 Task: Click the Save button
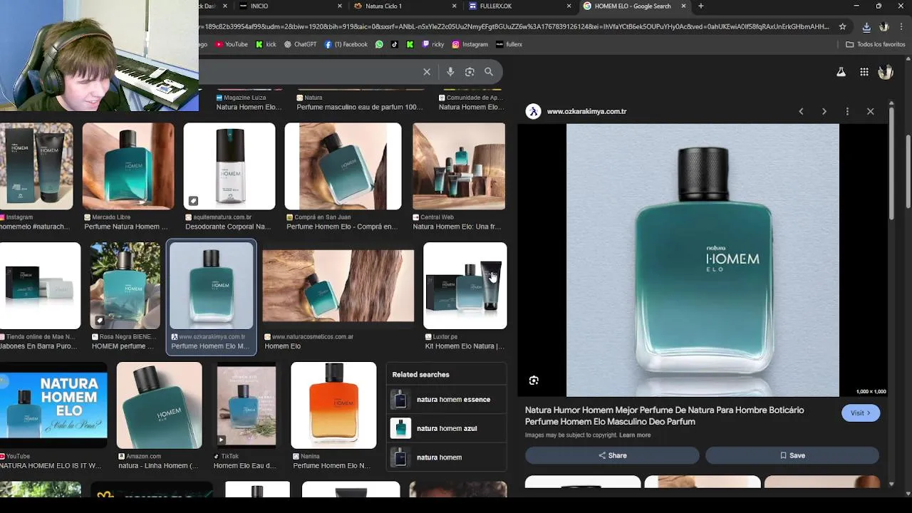(792, 455)
